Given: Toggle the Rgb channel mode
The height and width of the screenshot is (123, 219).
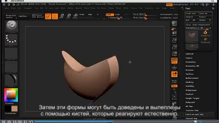Looking at the screenshot, I should pos(90,14).
